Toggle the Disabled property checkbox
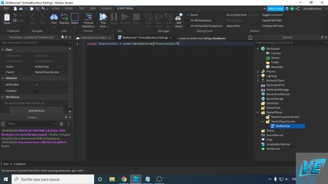Screen dimensions: 328x184 36,91
